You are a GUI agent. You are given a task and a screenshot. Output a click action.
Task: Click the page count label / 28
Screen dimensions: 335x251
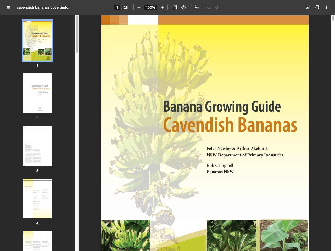pyautogui.click(x=125, y=7)
